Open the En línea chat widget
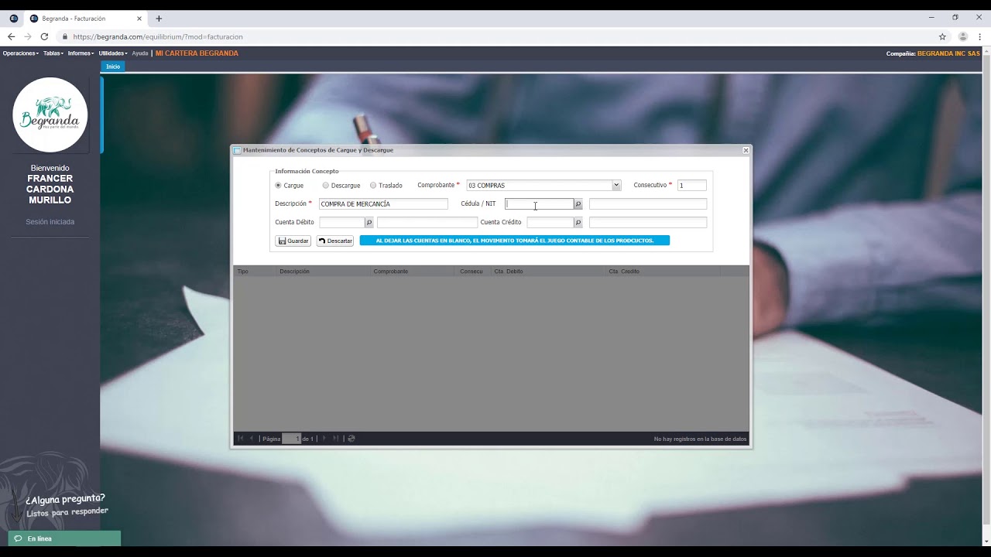Viewport: 991px width, 557px height. coord(64,538)
